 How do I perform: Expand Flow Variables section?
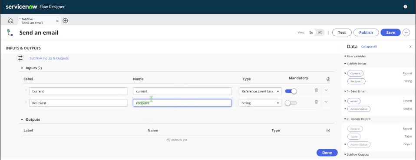tap(345, 56)
